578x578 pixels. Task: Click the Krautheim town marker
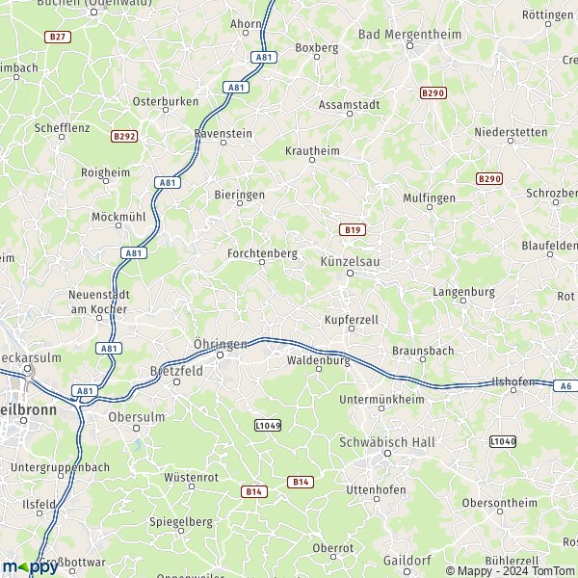tap(312, 160)
